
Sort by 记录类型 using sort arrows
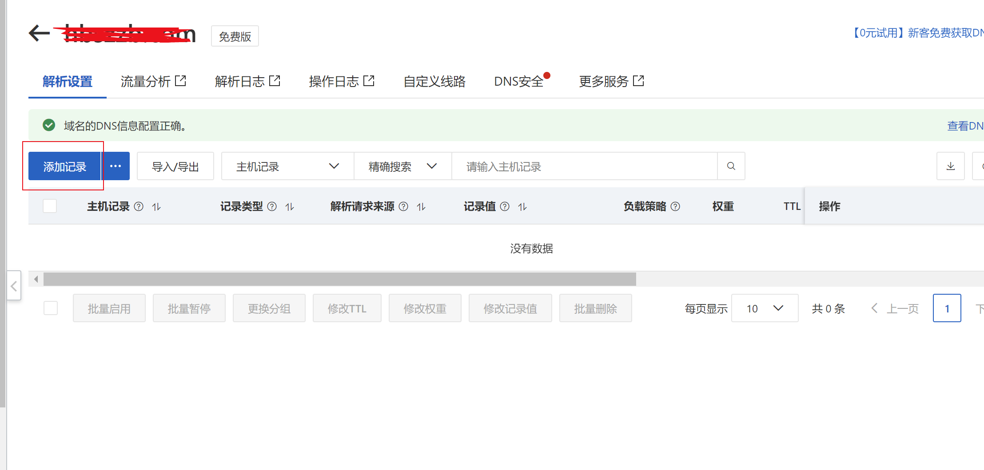click(x=290, y=206)
